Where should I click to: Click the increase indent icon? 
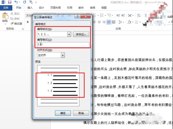pos(123,15)
